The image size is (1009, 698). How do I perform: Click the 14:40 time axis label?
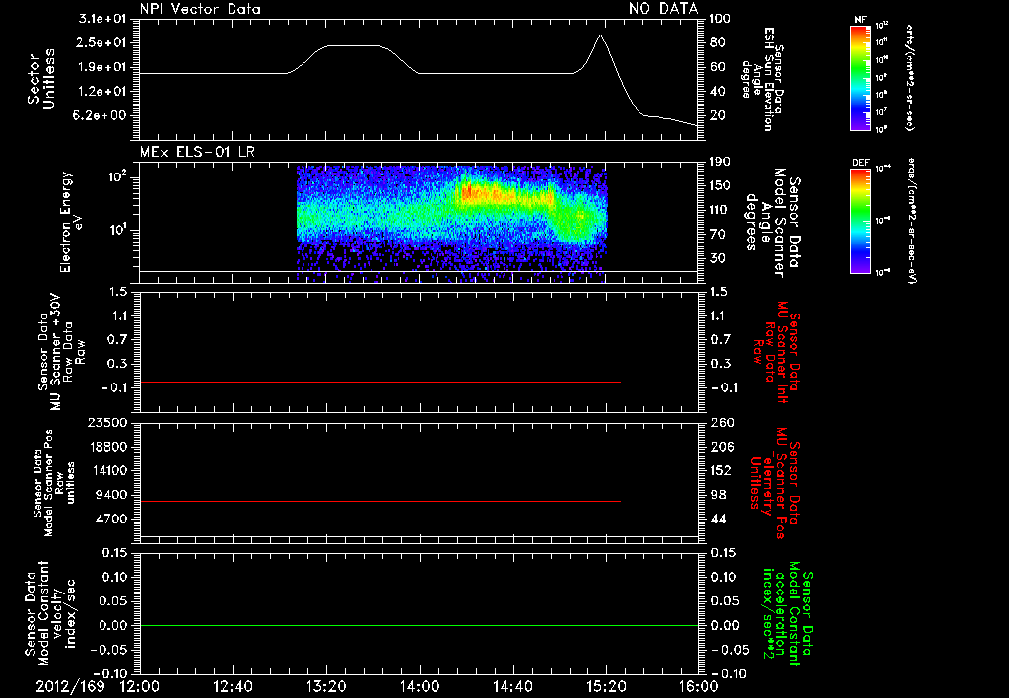click(x=512, y=687)
